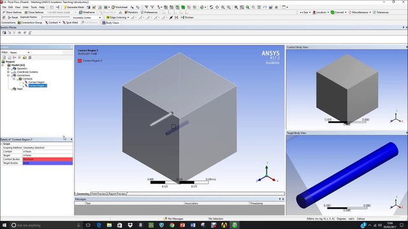Open Edge Coloring dropdown
This screenshot has width=408, height=229.
[117, 17]
